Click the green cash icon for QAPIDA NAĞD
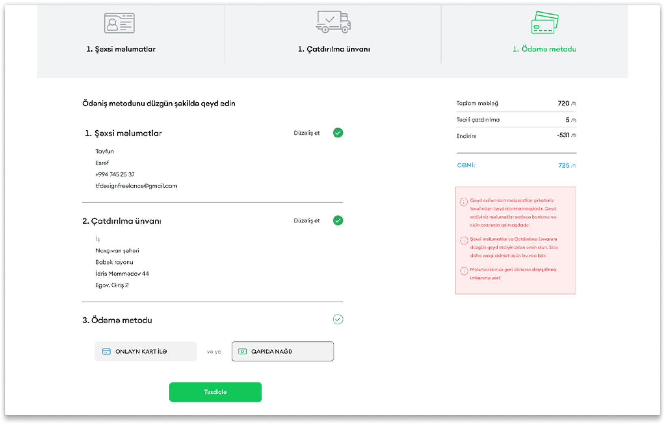665x425 pixels. (x=242, y=351)
